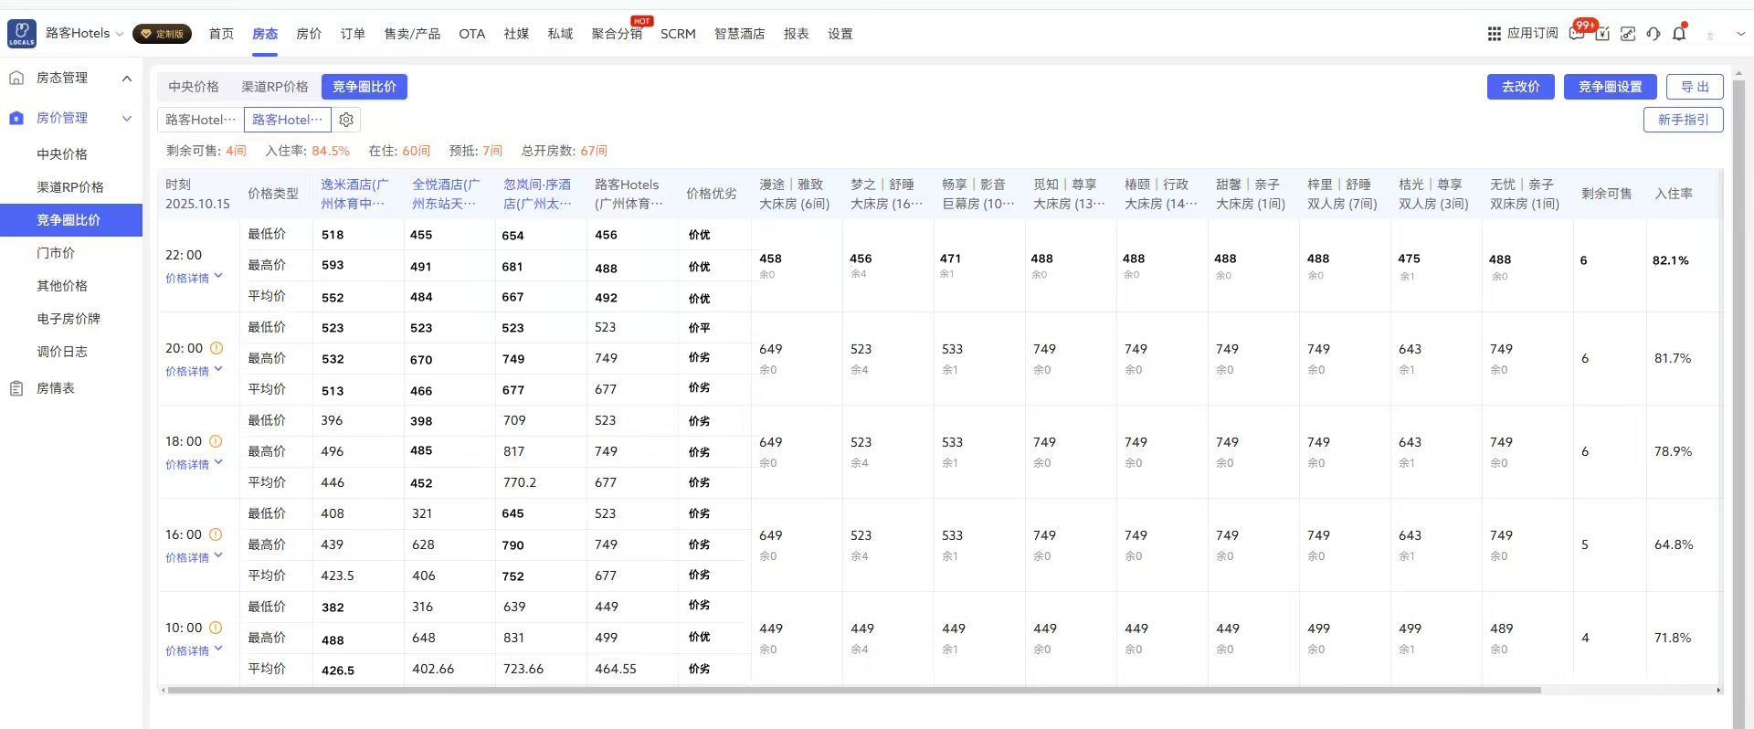
Task: Click the yen calendar icon in header
Action: coord(1602,34)
